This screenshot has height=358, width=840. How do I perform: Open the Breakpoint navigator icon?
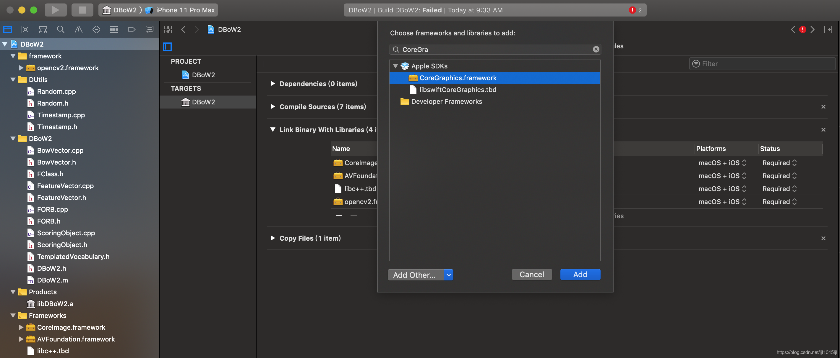[132, 29]
